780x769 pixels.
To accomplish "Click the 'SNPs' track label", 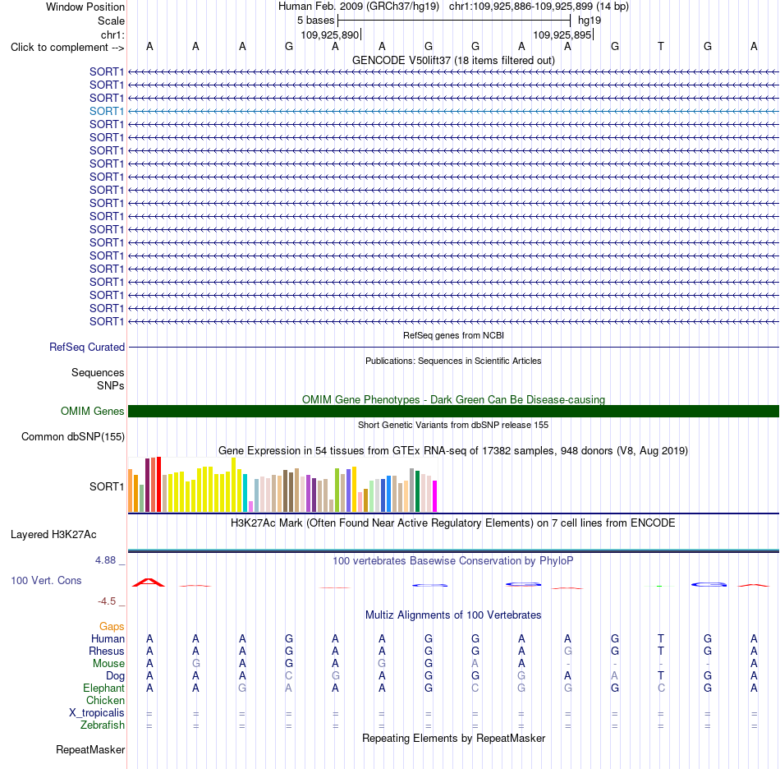I will click(x=111, y=386).
